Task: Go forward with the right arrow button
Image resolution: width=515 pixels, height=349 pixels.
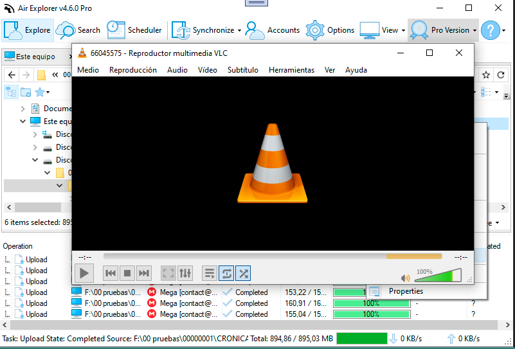Action: pyautogui.click(x=26, y=75)
